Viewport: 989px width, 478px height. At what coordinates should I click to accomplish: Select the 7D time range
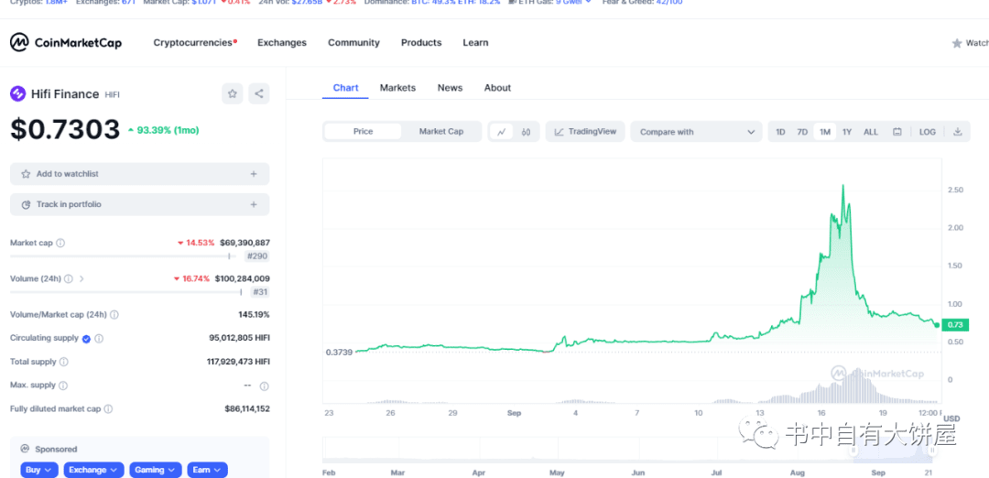point(802,132)
